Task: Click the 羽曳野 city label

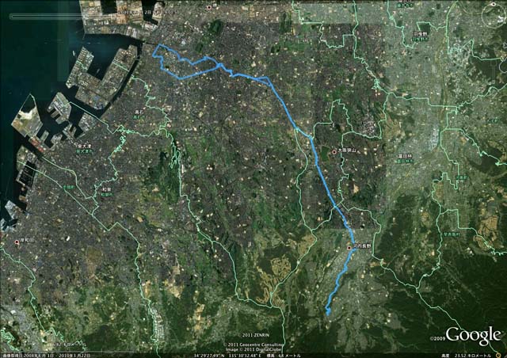Action: [420, 33]
